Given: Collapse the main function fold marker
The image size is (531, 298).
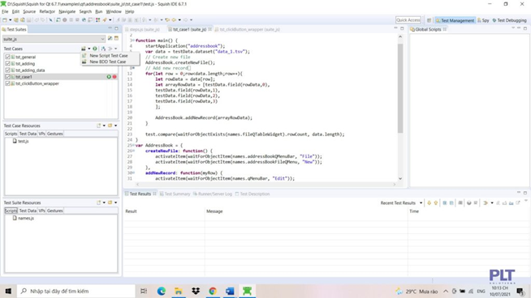Looking at the screenshot, I should 133,40.
